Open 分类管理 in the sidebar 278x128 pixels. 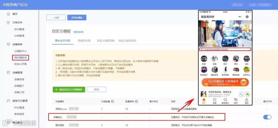pyautogui.click(x=19, y=36)
